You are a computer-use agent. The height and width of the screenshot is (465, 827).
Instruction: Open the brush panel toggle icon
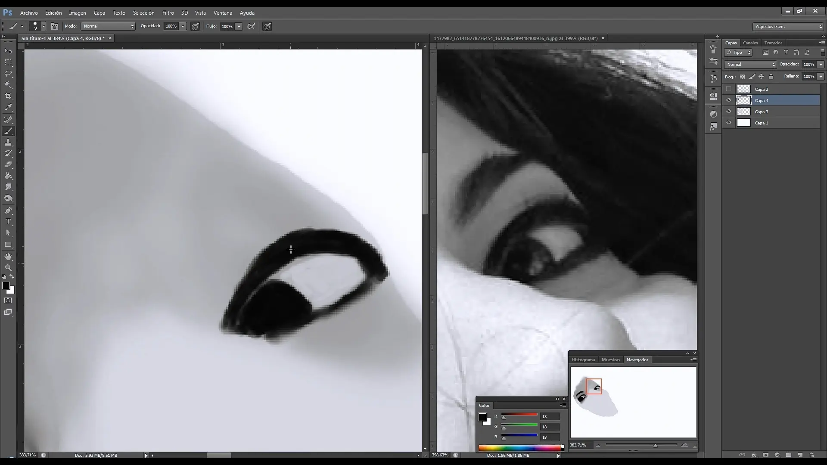pyautogui.click(x=55, y=26)
